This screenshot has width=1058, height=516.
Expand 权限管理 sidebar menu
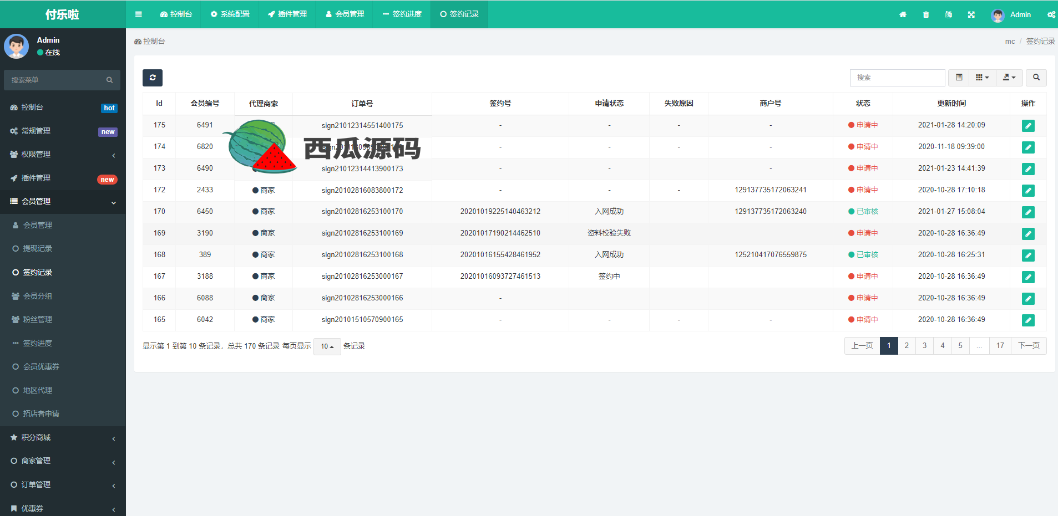point(63,155)
